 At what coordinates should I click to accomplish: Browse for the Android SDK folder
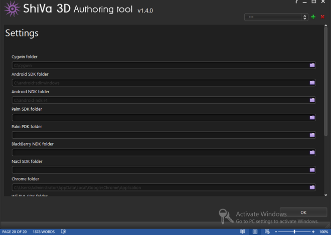click(312, 83)
